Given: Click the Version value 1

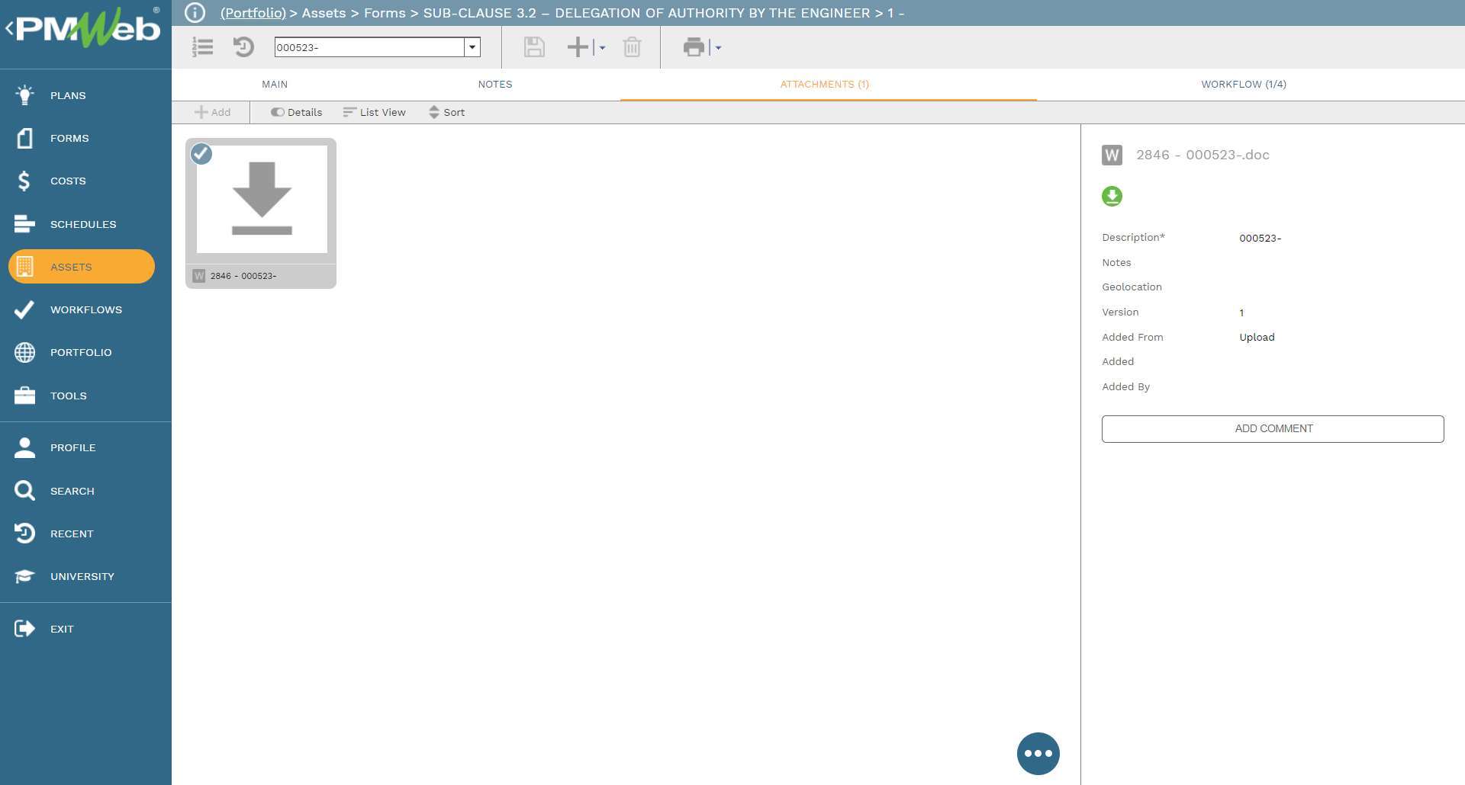Looking at the screenshot, I should (1241, 312).
